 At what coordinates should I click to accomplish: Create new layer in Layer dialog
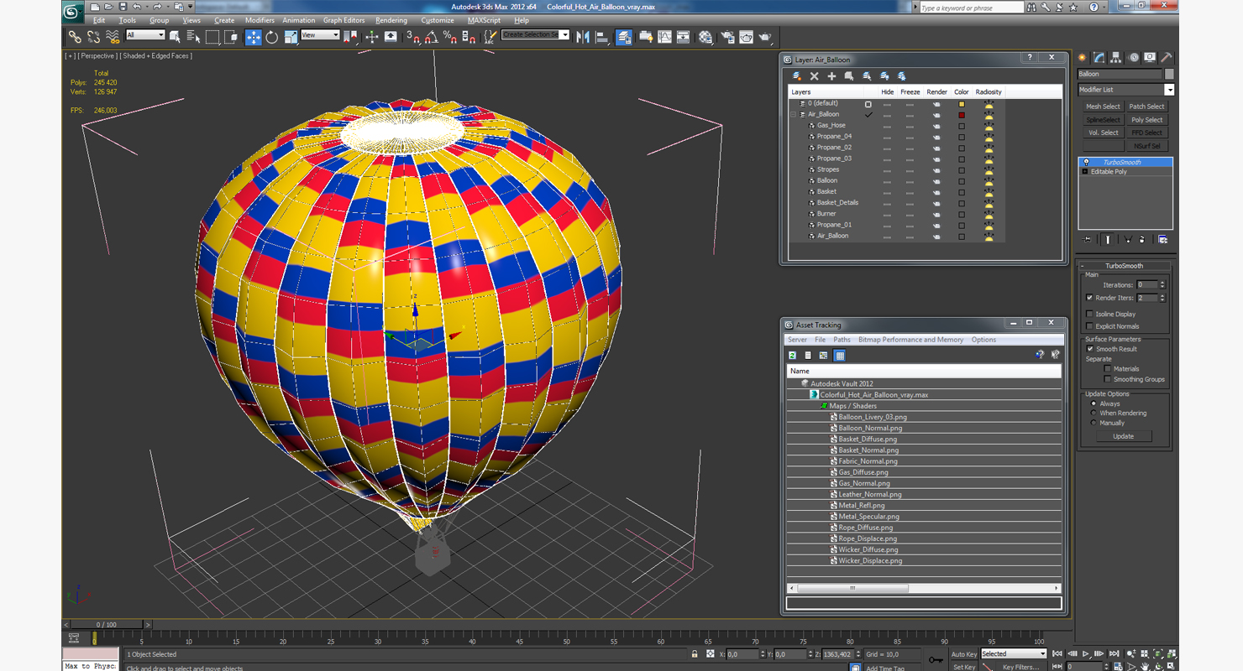click(x=796, y=76)
